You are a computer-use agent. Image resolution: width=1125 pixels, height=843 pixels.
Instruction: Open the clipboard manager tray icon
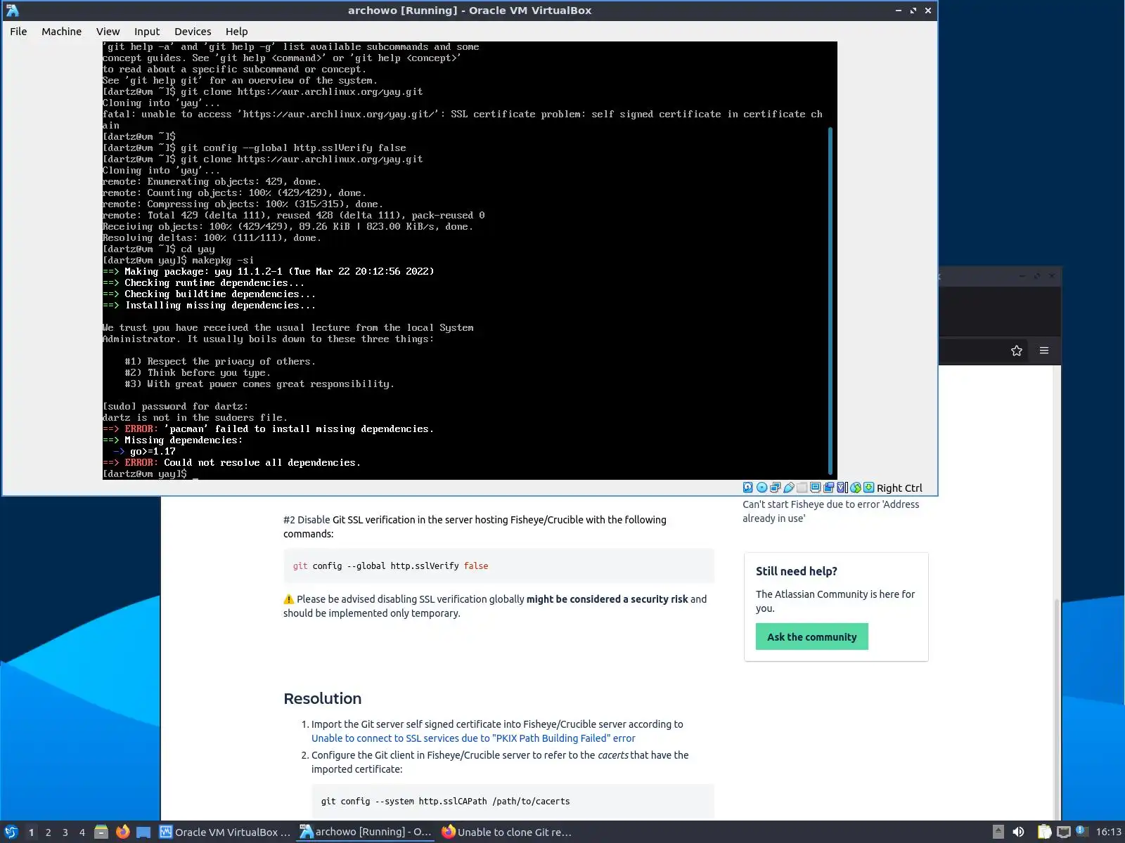[1044, 832]
